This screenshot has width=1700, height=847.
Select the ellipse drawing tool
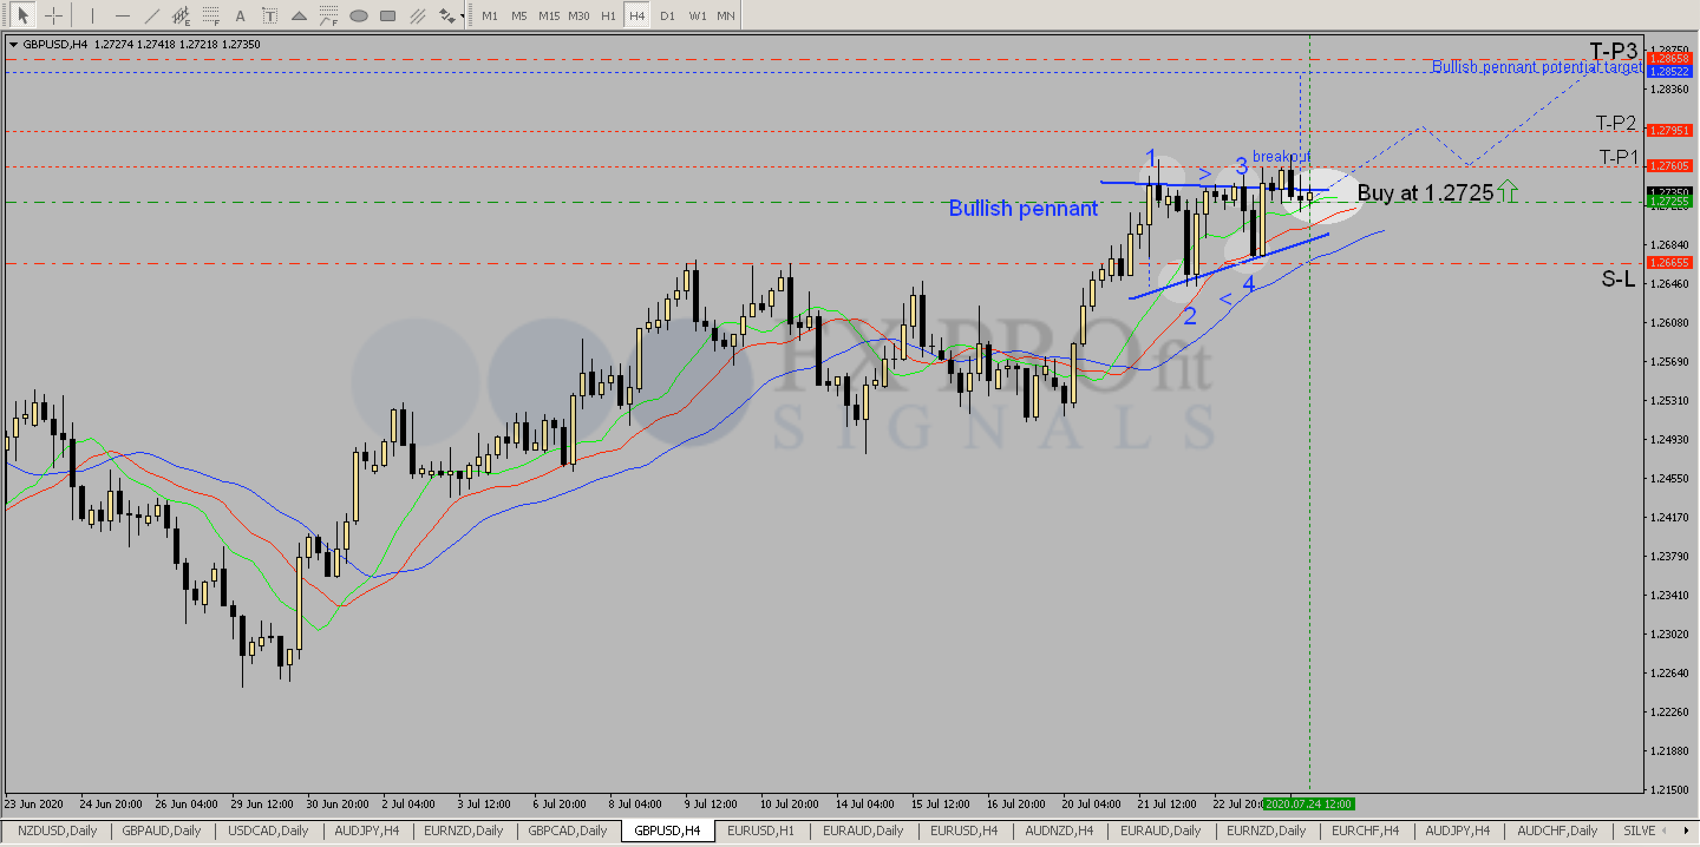click(x=359, y=15)
